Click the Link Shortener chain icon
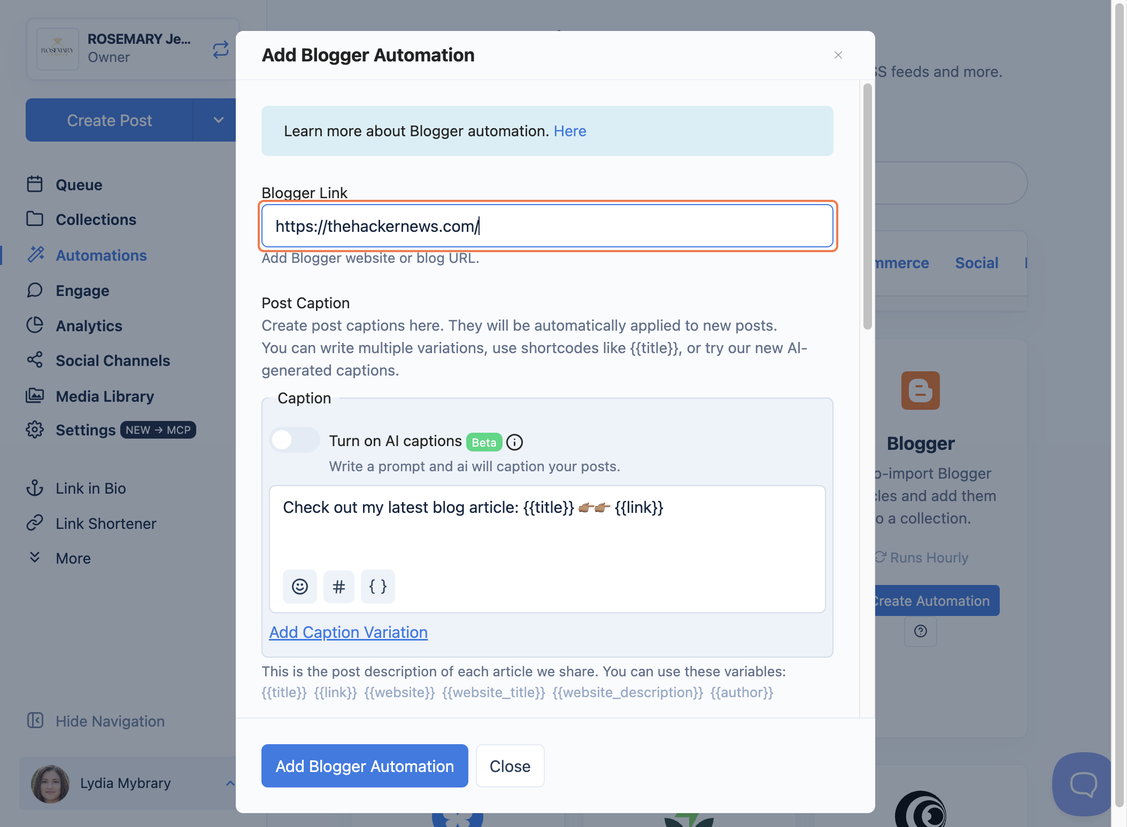Image resolution: width=1127 pixels, height=827 pixels. click(x=35, y=522)
